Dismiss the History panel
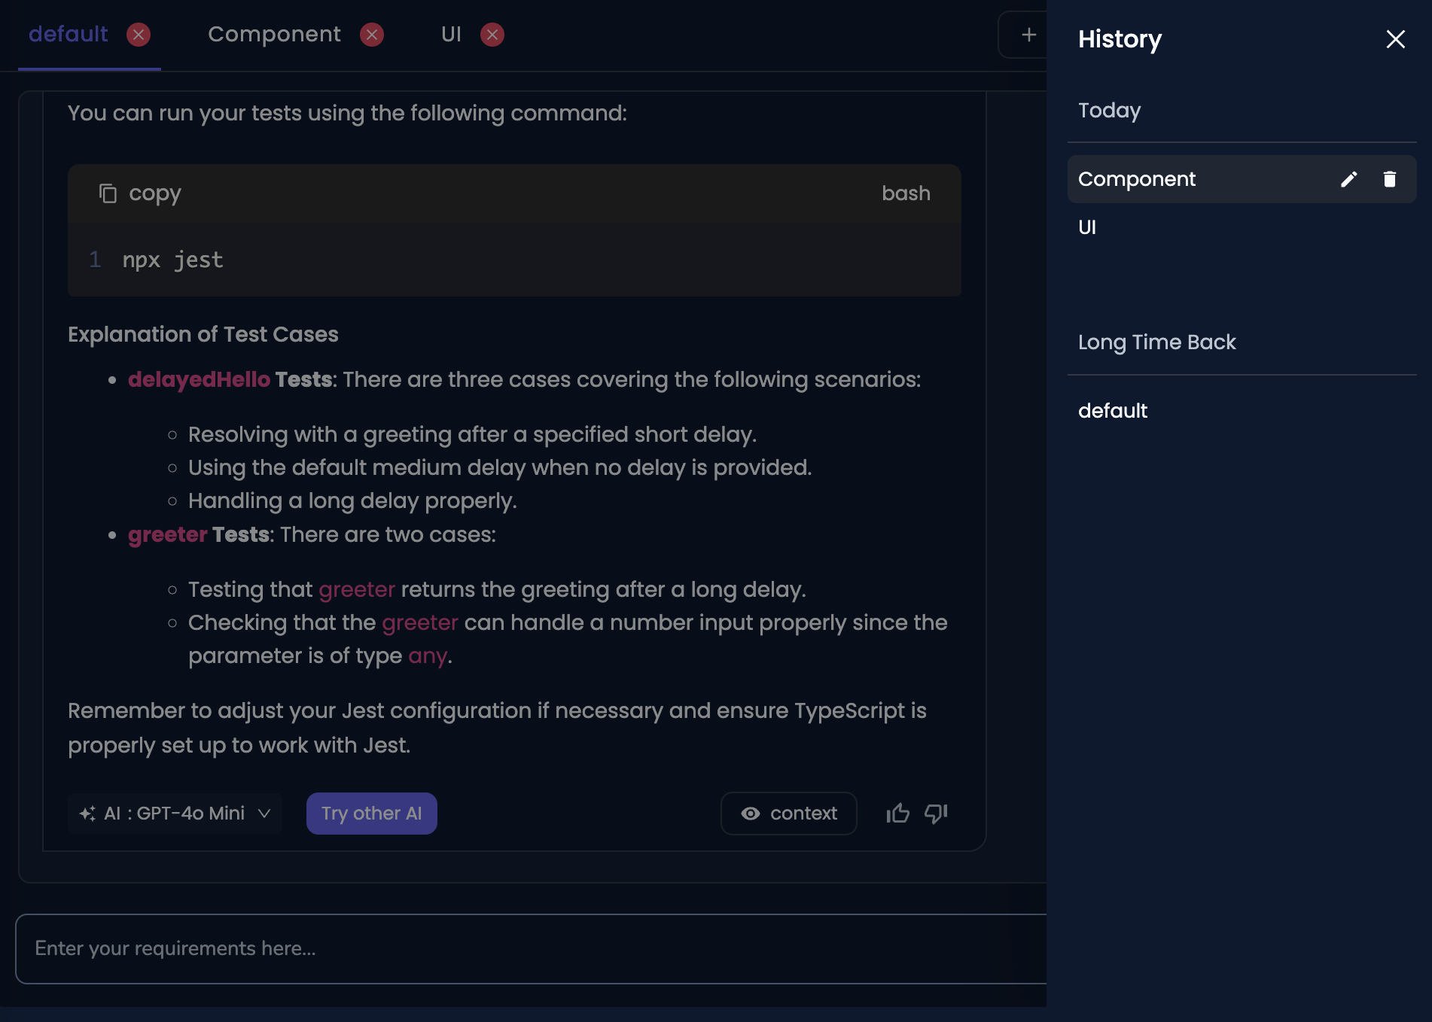 pyautogui.click(x=1395, y=39)
